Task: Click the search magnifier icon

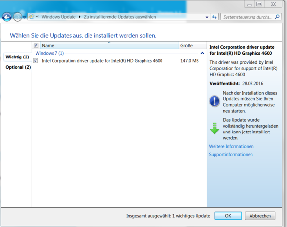Action: [x=277, y=17]
